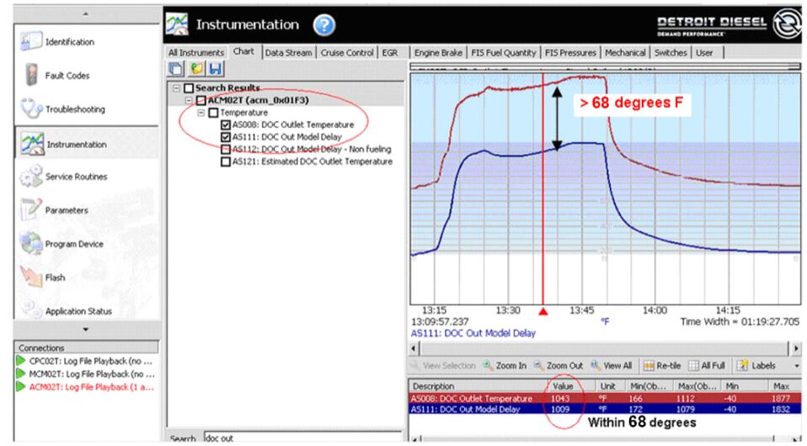Collapse the ACM02T (acm_0x01F3) node
807x446 pixels.
(188, 100)
